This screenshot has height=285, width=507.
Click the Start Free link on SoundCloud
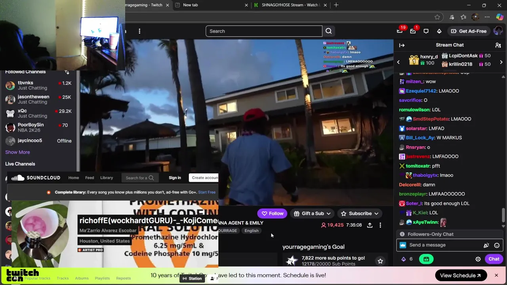[x=207, y=192]
